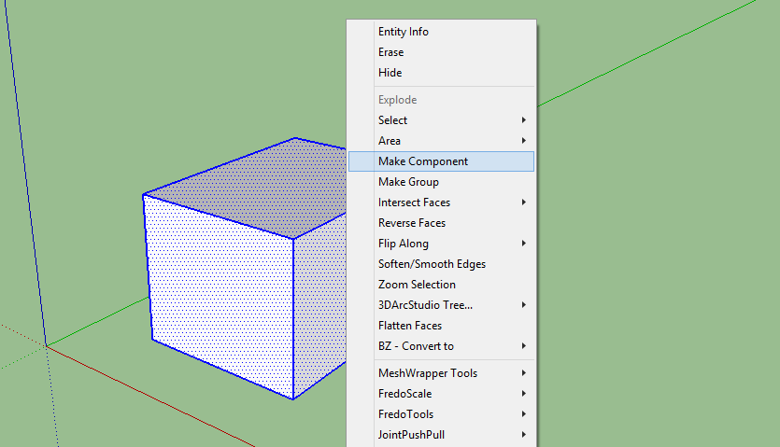Expand the FredoScale arrow

click(524, 394)
